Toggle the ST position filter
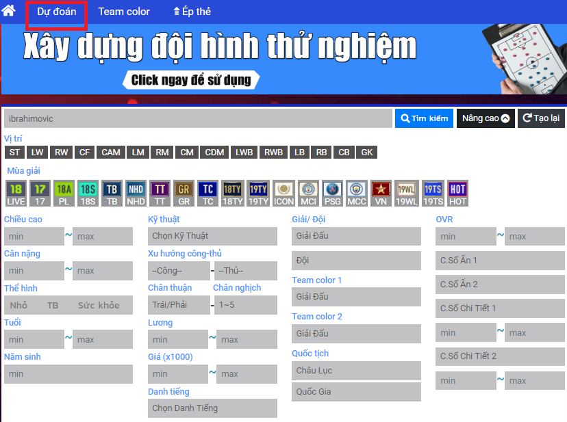Viewport: 567px width, 422px height. coord(15,153)
